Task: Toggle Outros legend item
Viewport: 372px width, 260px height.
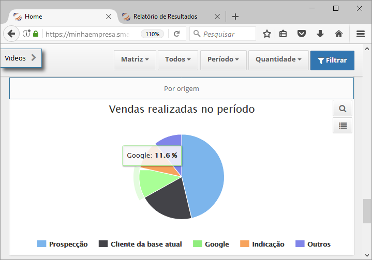Action: click(x=313, y=244)
